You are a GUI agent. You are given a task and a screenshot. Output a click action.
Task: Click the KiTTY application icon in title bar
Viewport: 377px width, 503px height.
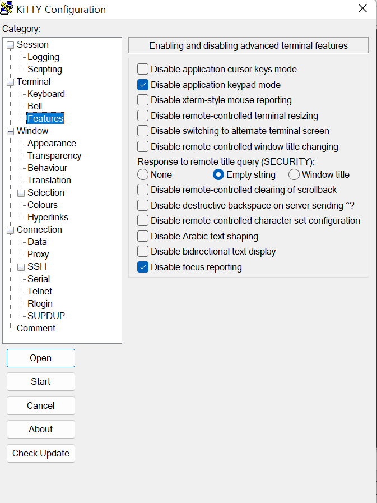point(7,8)
